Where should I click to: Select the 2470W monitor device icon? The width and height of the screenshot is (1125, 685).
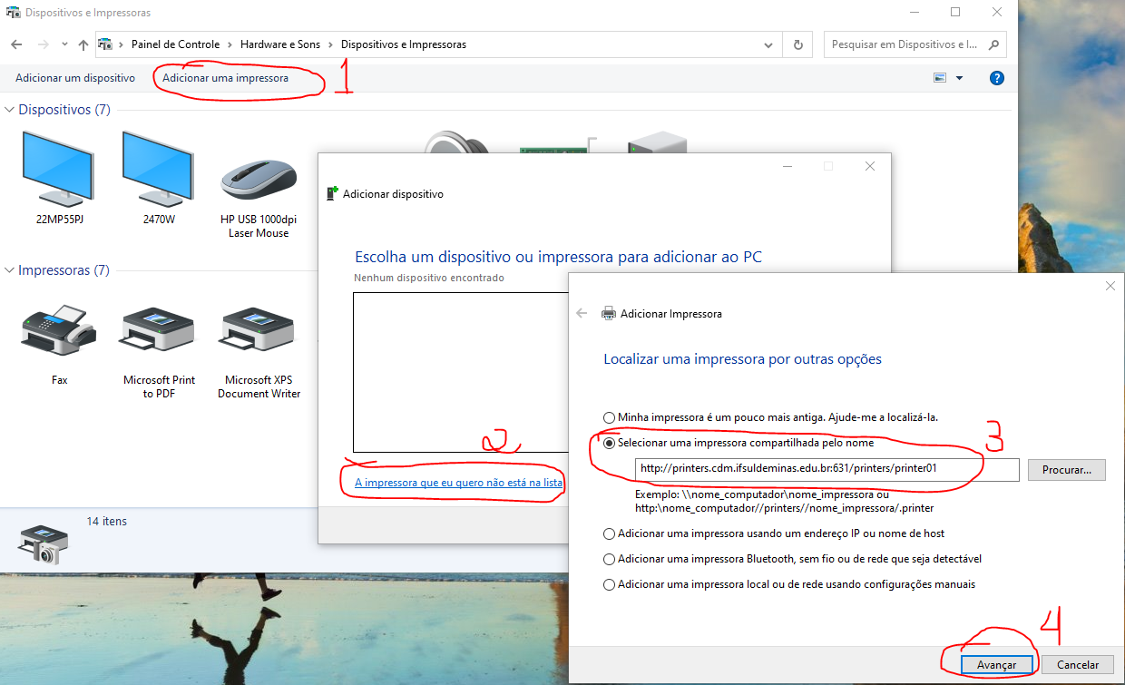tap(158, 167)
